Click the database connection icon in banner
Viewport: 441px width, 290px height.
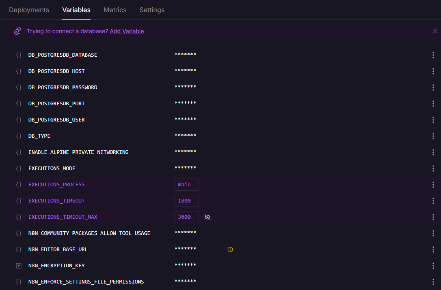17,31
